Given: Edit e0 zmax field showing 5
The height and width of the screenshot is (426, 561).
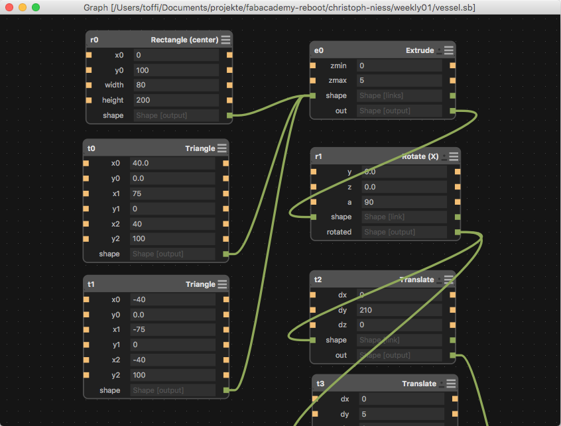Looking at the screenshot, I should (400, 80).
